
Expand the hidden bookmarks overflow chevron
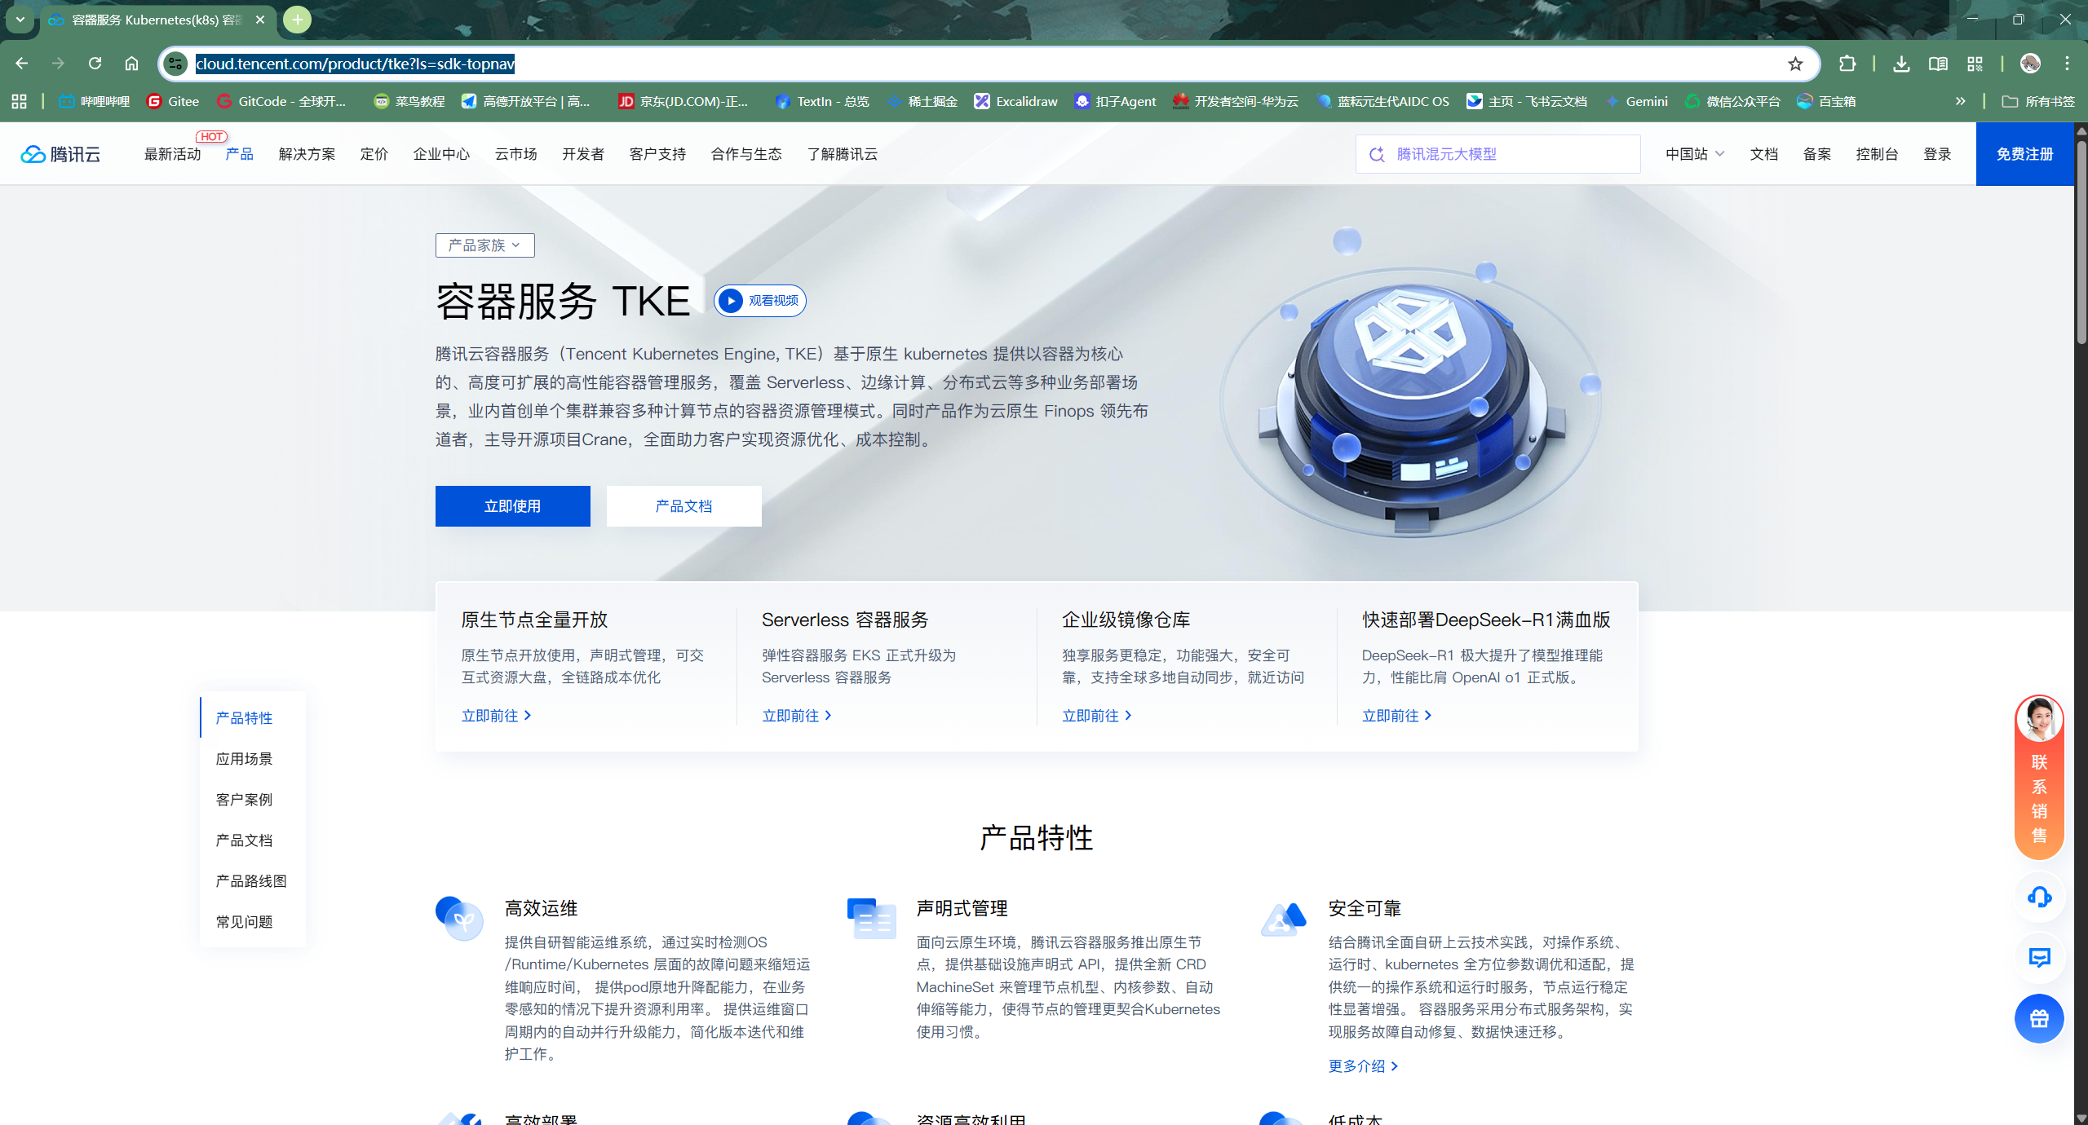(1960, 101)
